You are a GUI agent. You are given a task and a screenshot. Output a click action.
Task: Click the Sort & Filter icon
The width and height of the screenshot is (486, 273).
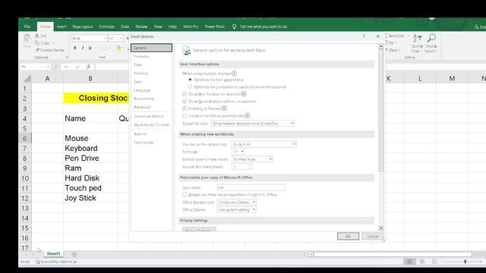[418, 39]
